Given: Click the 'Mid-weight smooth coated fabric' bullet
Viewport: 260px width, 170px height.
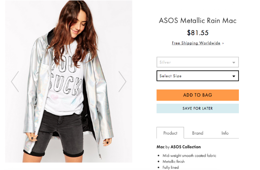Looking at the screenshot, I should click(189, 155).
